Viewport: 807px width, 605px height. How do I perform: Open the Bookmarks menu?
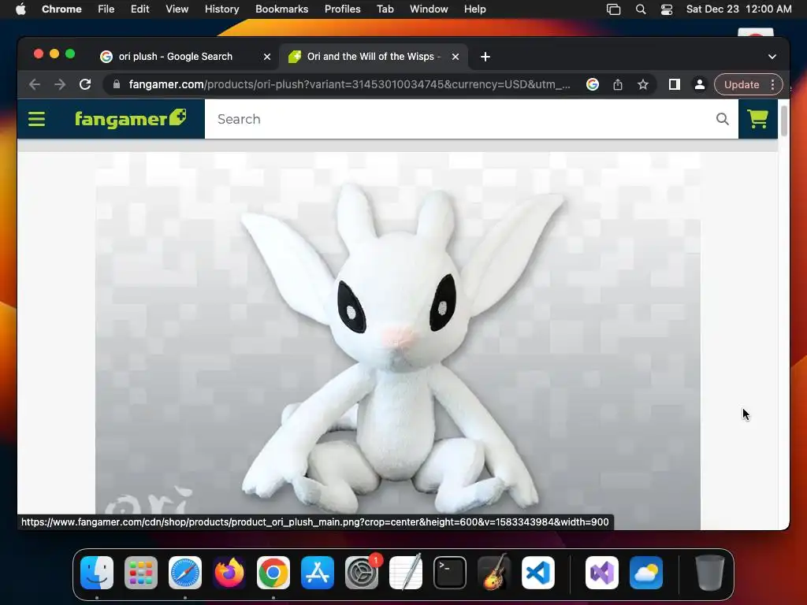point(282,9)
